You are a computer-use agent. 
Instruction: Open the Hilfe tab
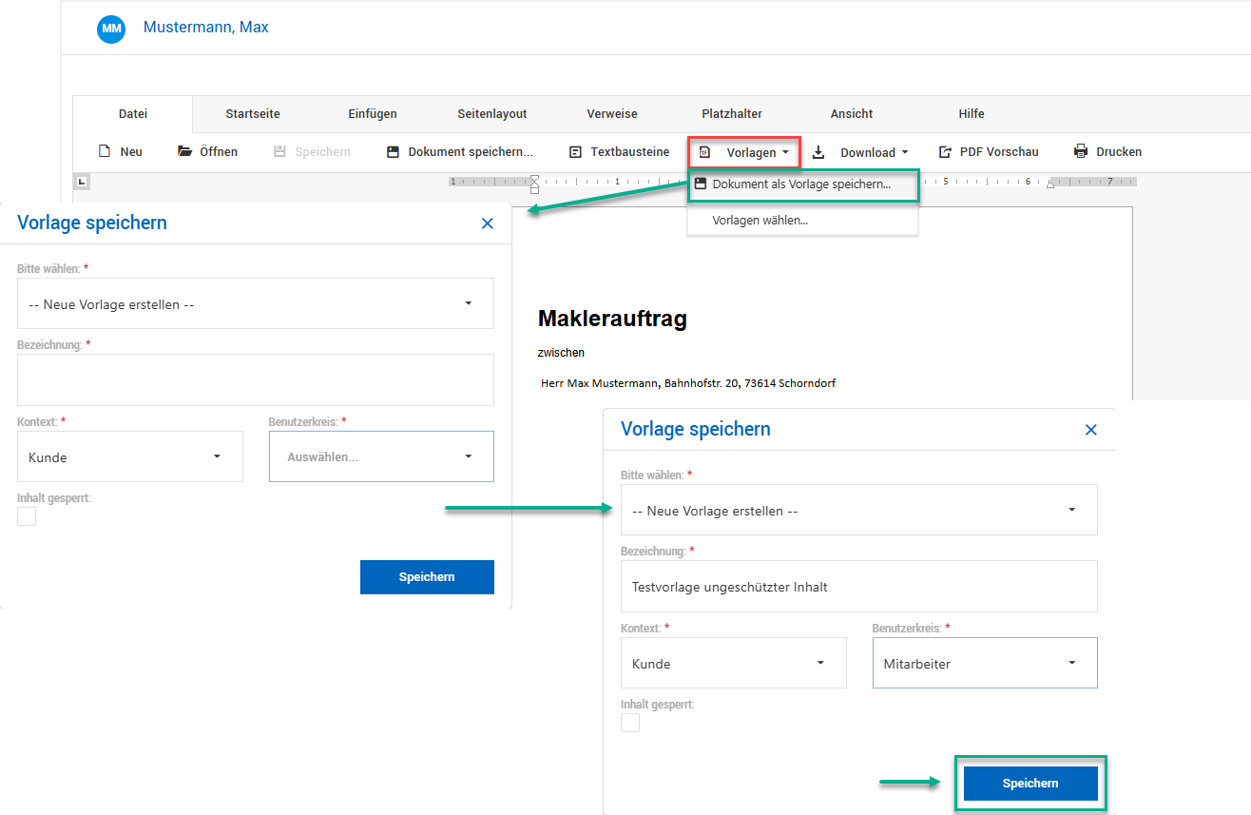972,114
